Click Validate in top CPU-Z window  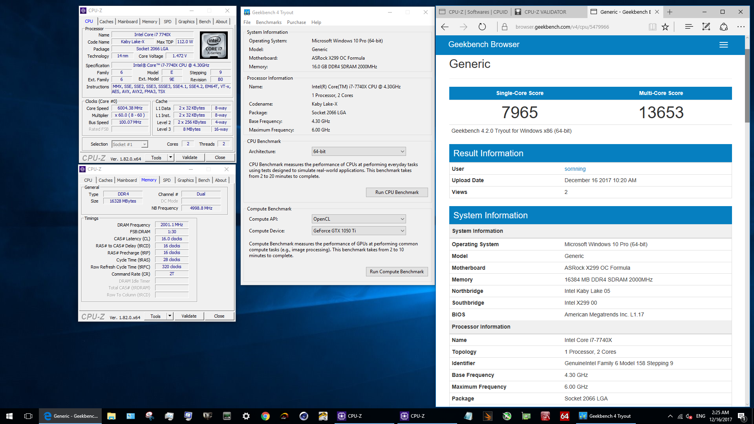click(x=190, y=157)
